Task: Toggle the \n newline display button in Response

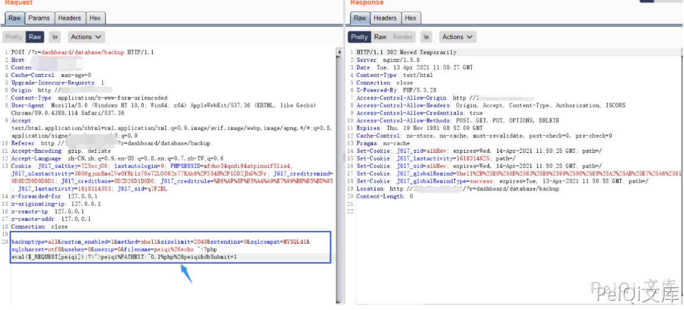Action: (427, 37)
